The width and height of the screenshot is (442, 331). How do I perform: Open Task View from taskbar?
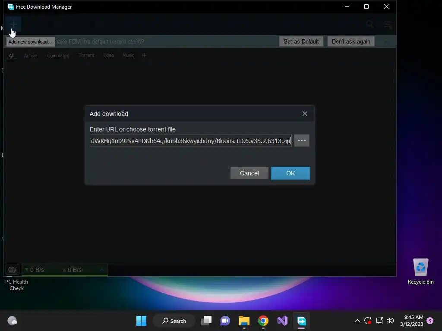point(206,321)
